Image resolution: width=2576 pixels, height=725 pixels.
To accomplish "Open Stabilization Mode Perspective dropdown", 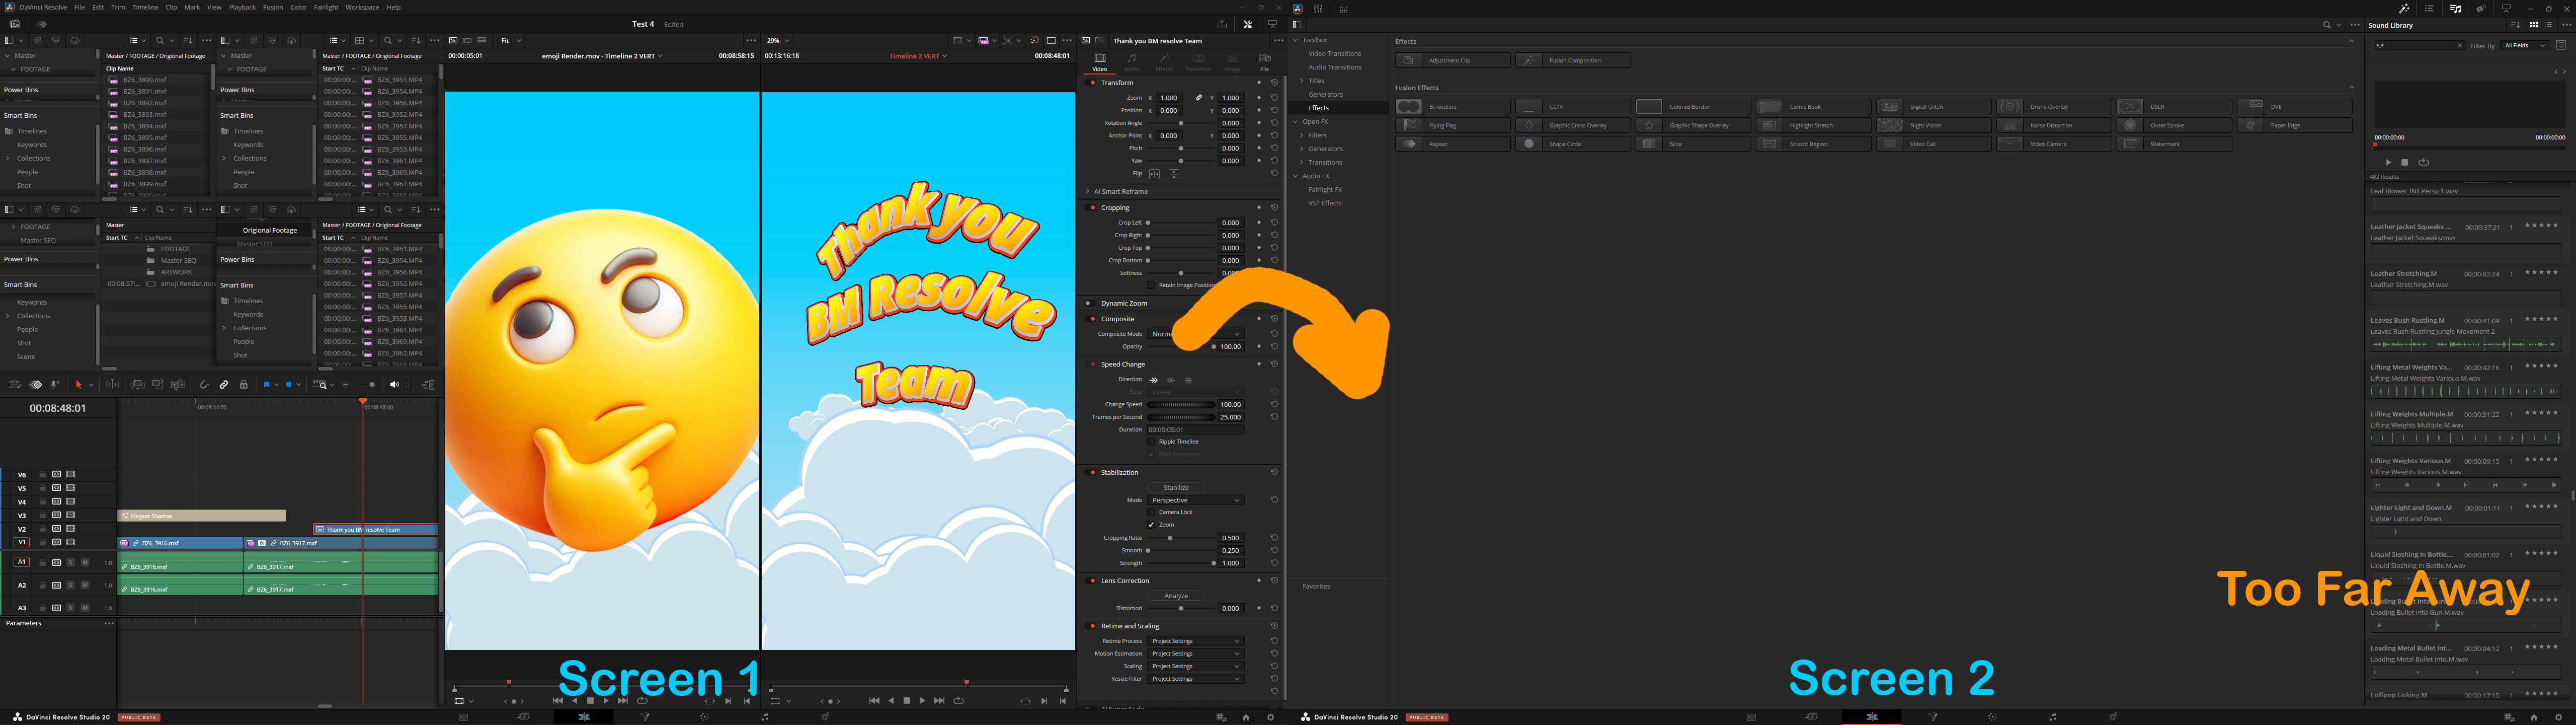I will point(1196,499).
